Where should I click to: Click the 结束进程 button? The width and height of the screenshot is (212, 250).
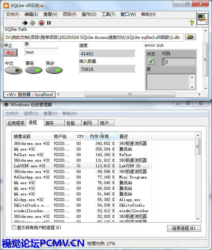coord(184,228)
